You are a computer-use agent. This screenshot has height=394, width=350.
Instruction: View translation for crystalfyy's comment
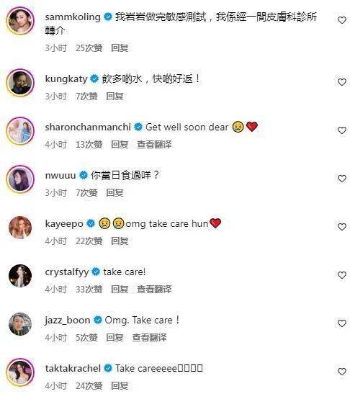click(154, 290)
